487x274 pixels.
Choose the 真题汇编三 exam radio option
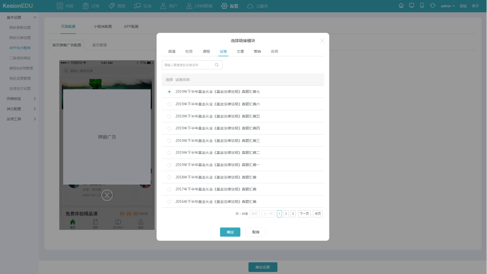click(x=169, y=141)
